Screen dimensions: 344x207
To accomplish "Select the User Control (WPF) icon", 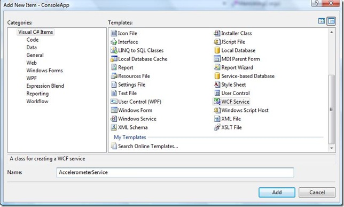I will tap(114, 102).
